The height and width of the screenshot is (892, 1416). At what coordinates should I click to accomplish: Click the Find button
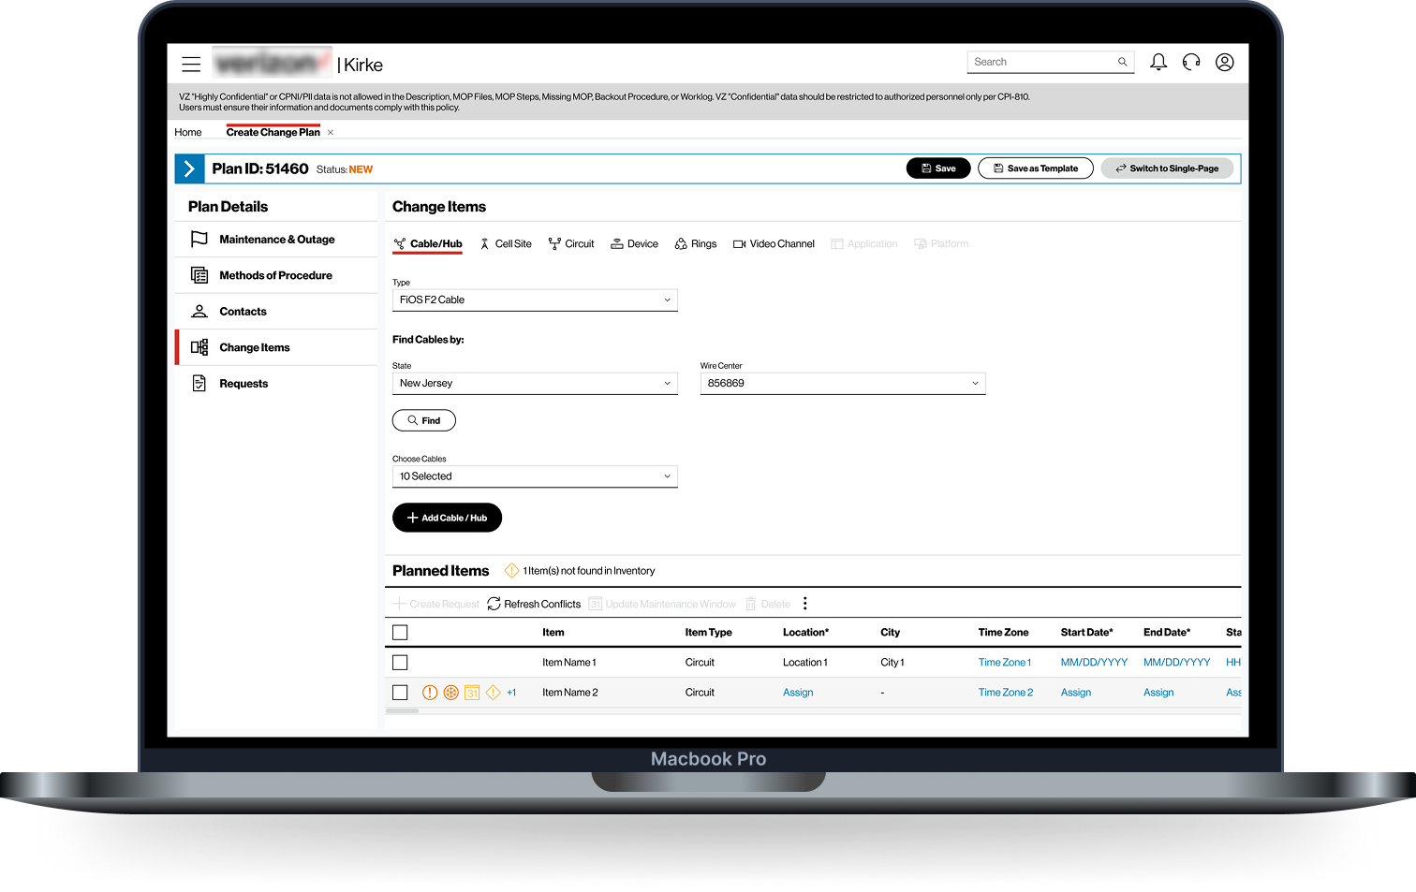tap(424, 420)
